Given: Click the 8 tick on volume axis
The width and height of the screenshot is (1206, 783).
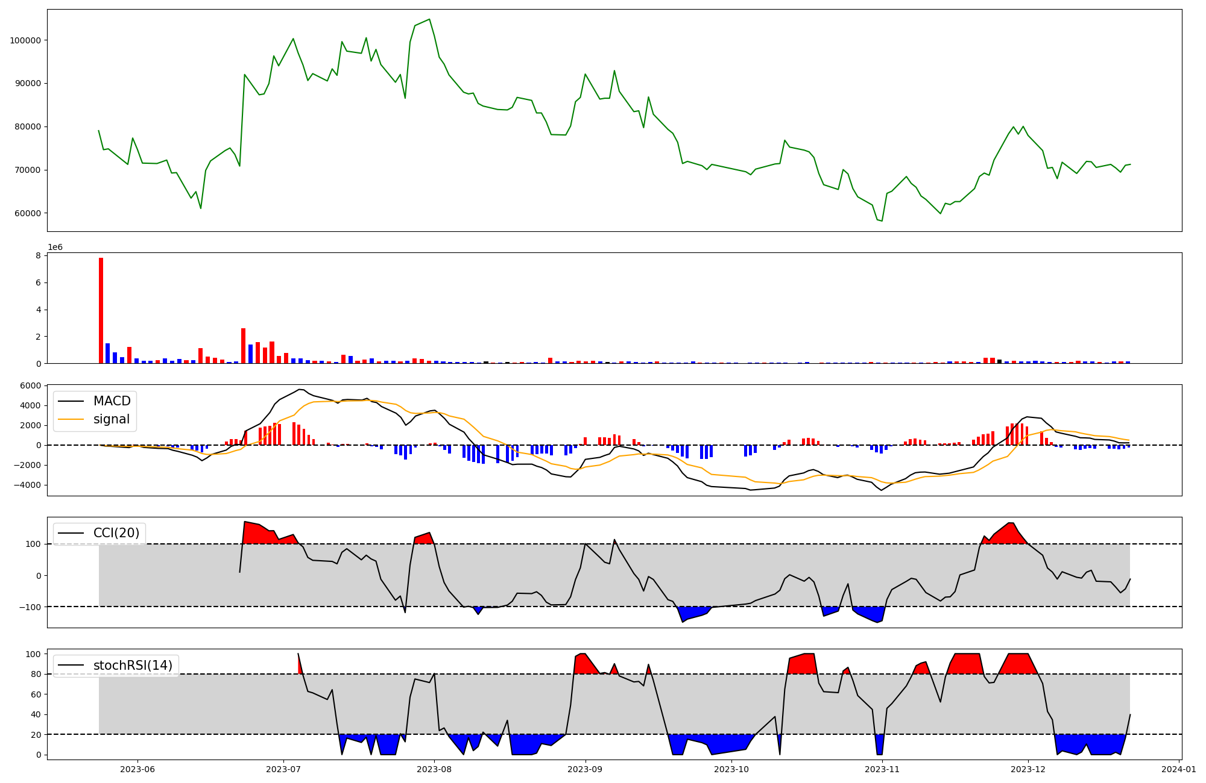Looking at the screenshot, I should [x=38, y=256].
